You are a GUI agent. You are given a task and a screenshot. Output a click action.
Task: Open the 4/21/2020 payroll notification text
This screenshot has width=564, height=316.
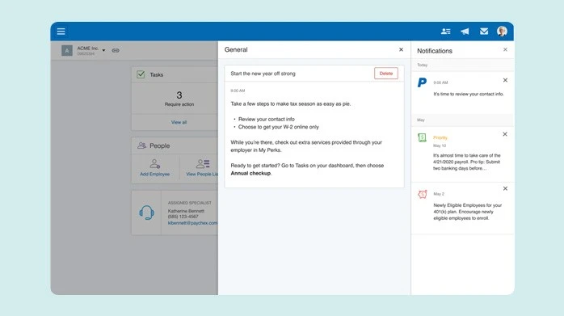pyautogui.click(x=467, y=162)
